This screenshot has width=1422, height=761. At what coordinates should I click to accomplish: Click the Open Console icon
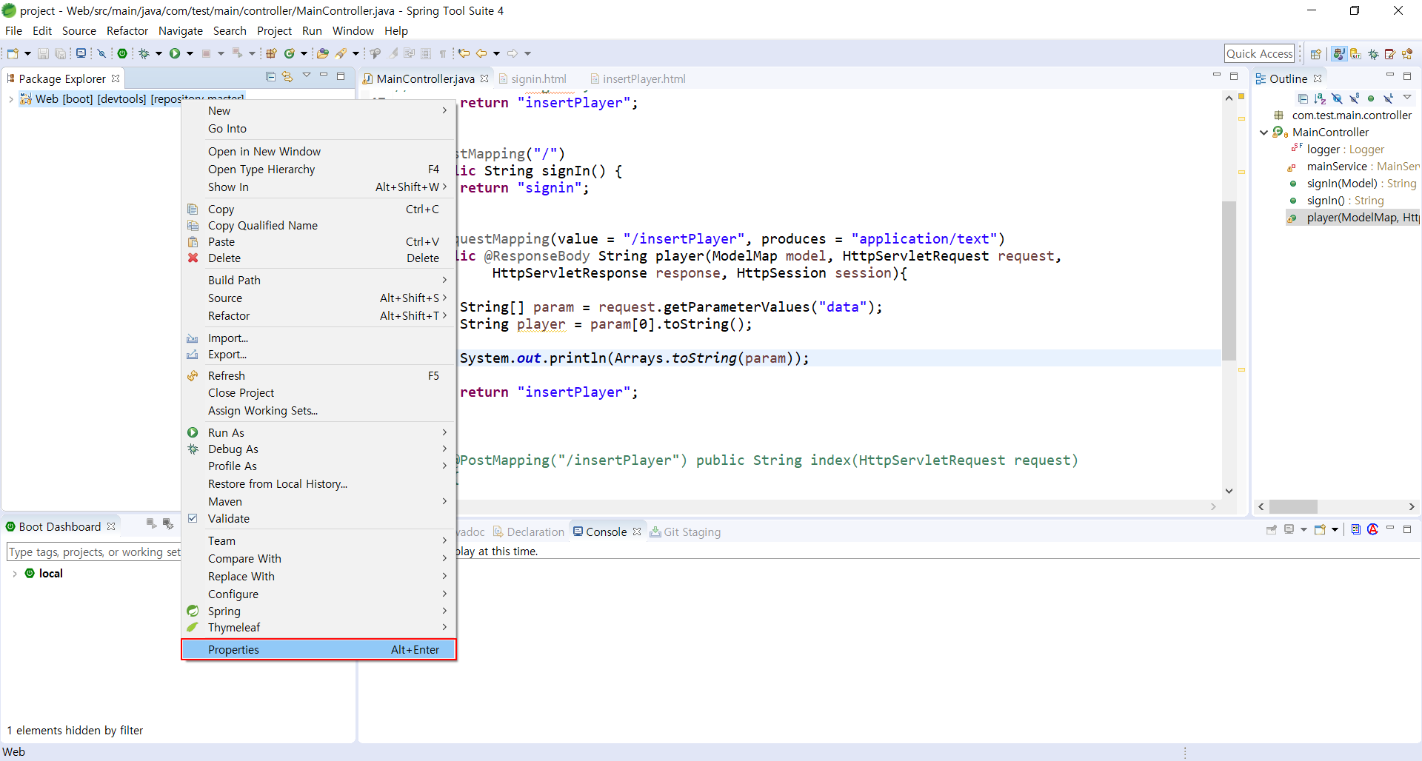tap(1320, 529)
